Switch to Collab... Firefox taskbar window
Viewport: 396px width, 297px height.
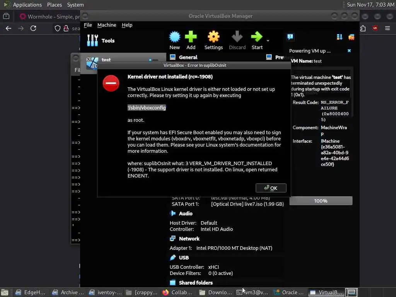tap(178, 292)
